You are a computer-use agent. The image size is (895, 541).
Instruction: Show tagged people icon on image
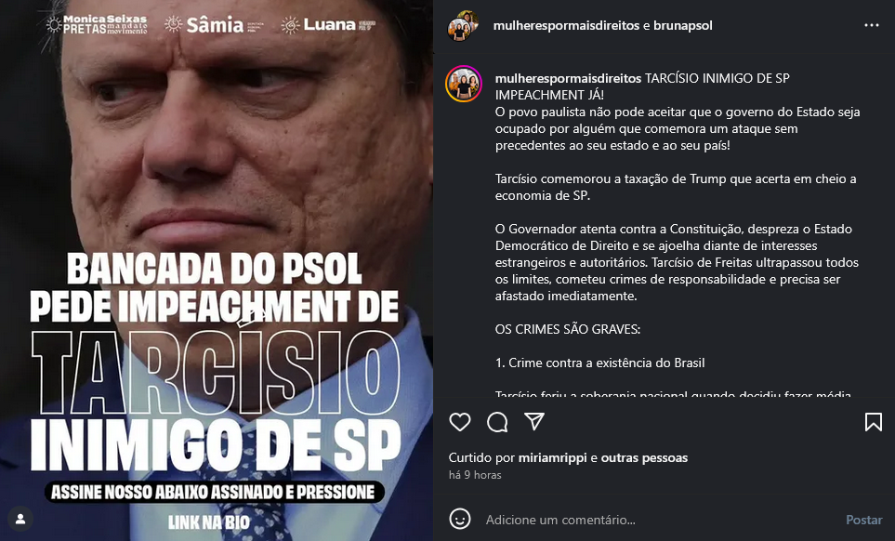[x=20, y=520]
